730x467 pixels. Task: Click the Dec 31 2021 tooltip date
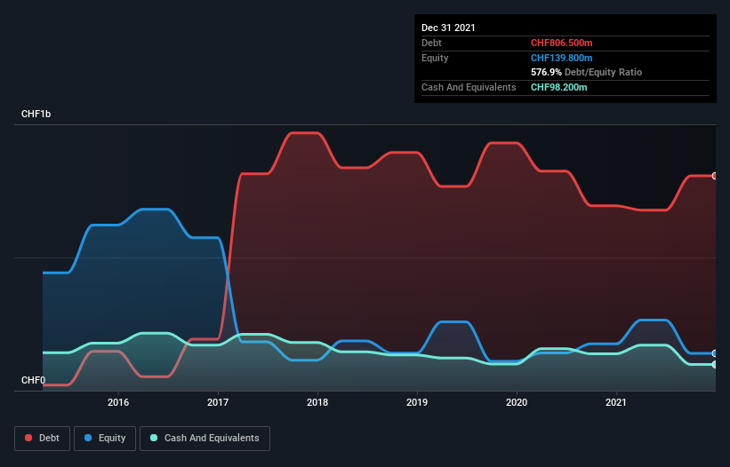pos(448,28)
